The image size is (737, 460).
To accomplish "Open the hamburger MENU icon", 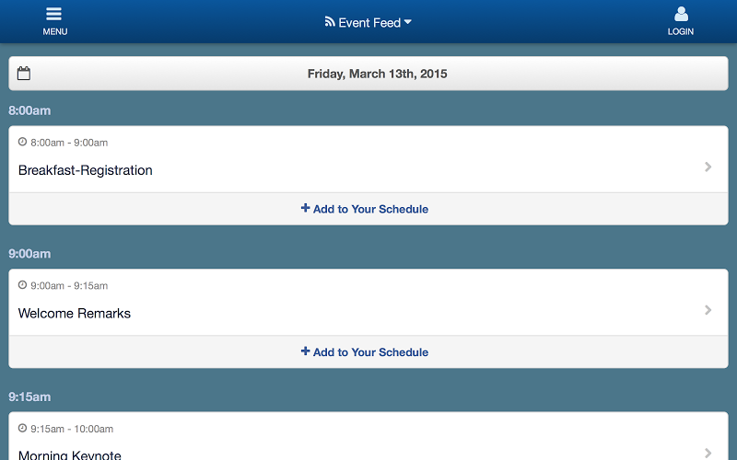I will (54, 14).
